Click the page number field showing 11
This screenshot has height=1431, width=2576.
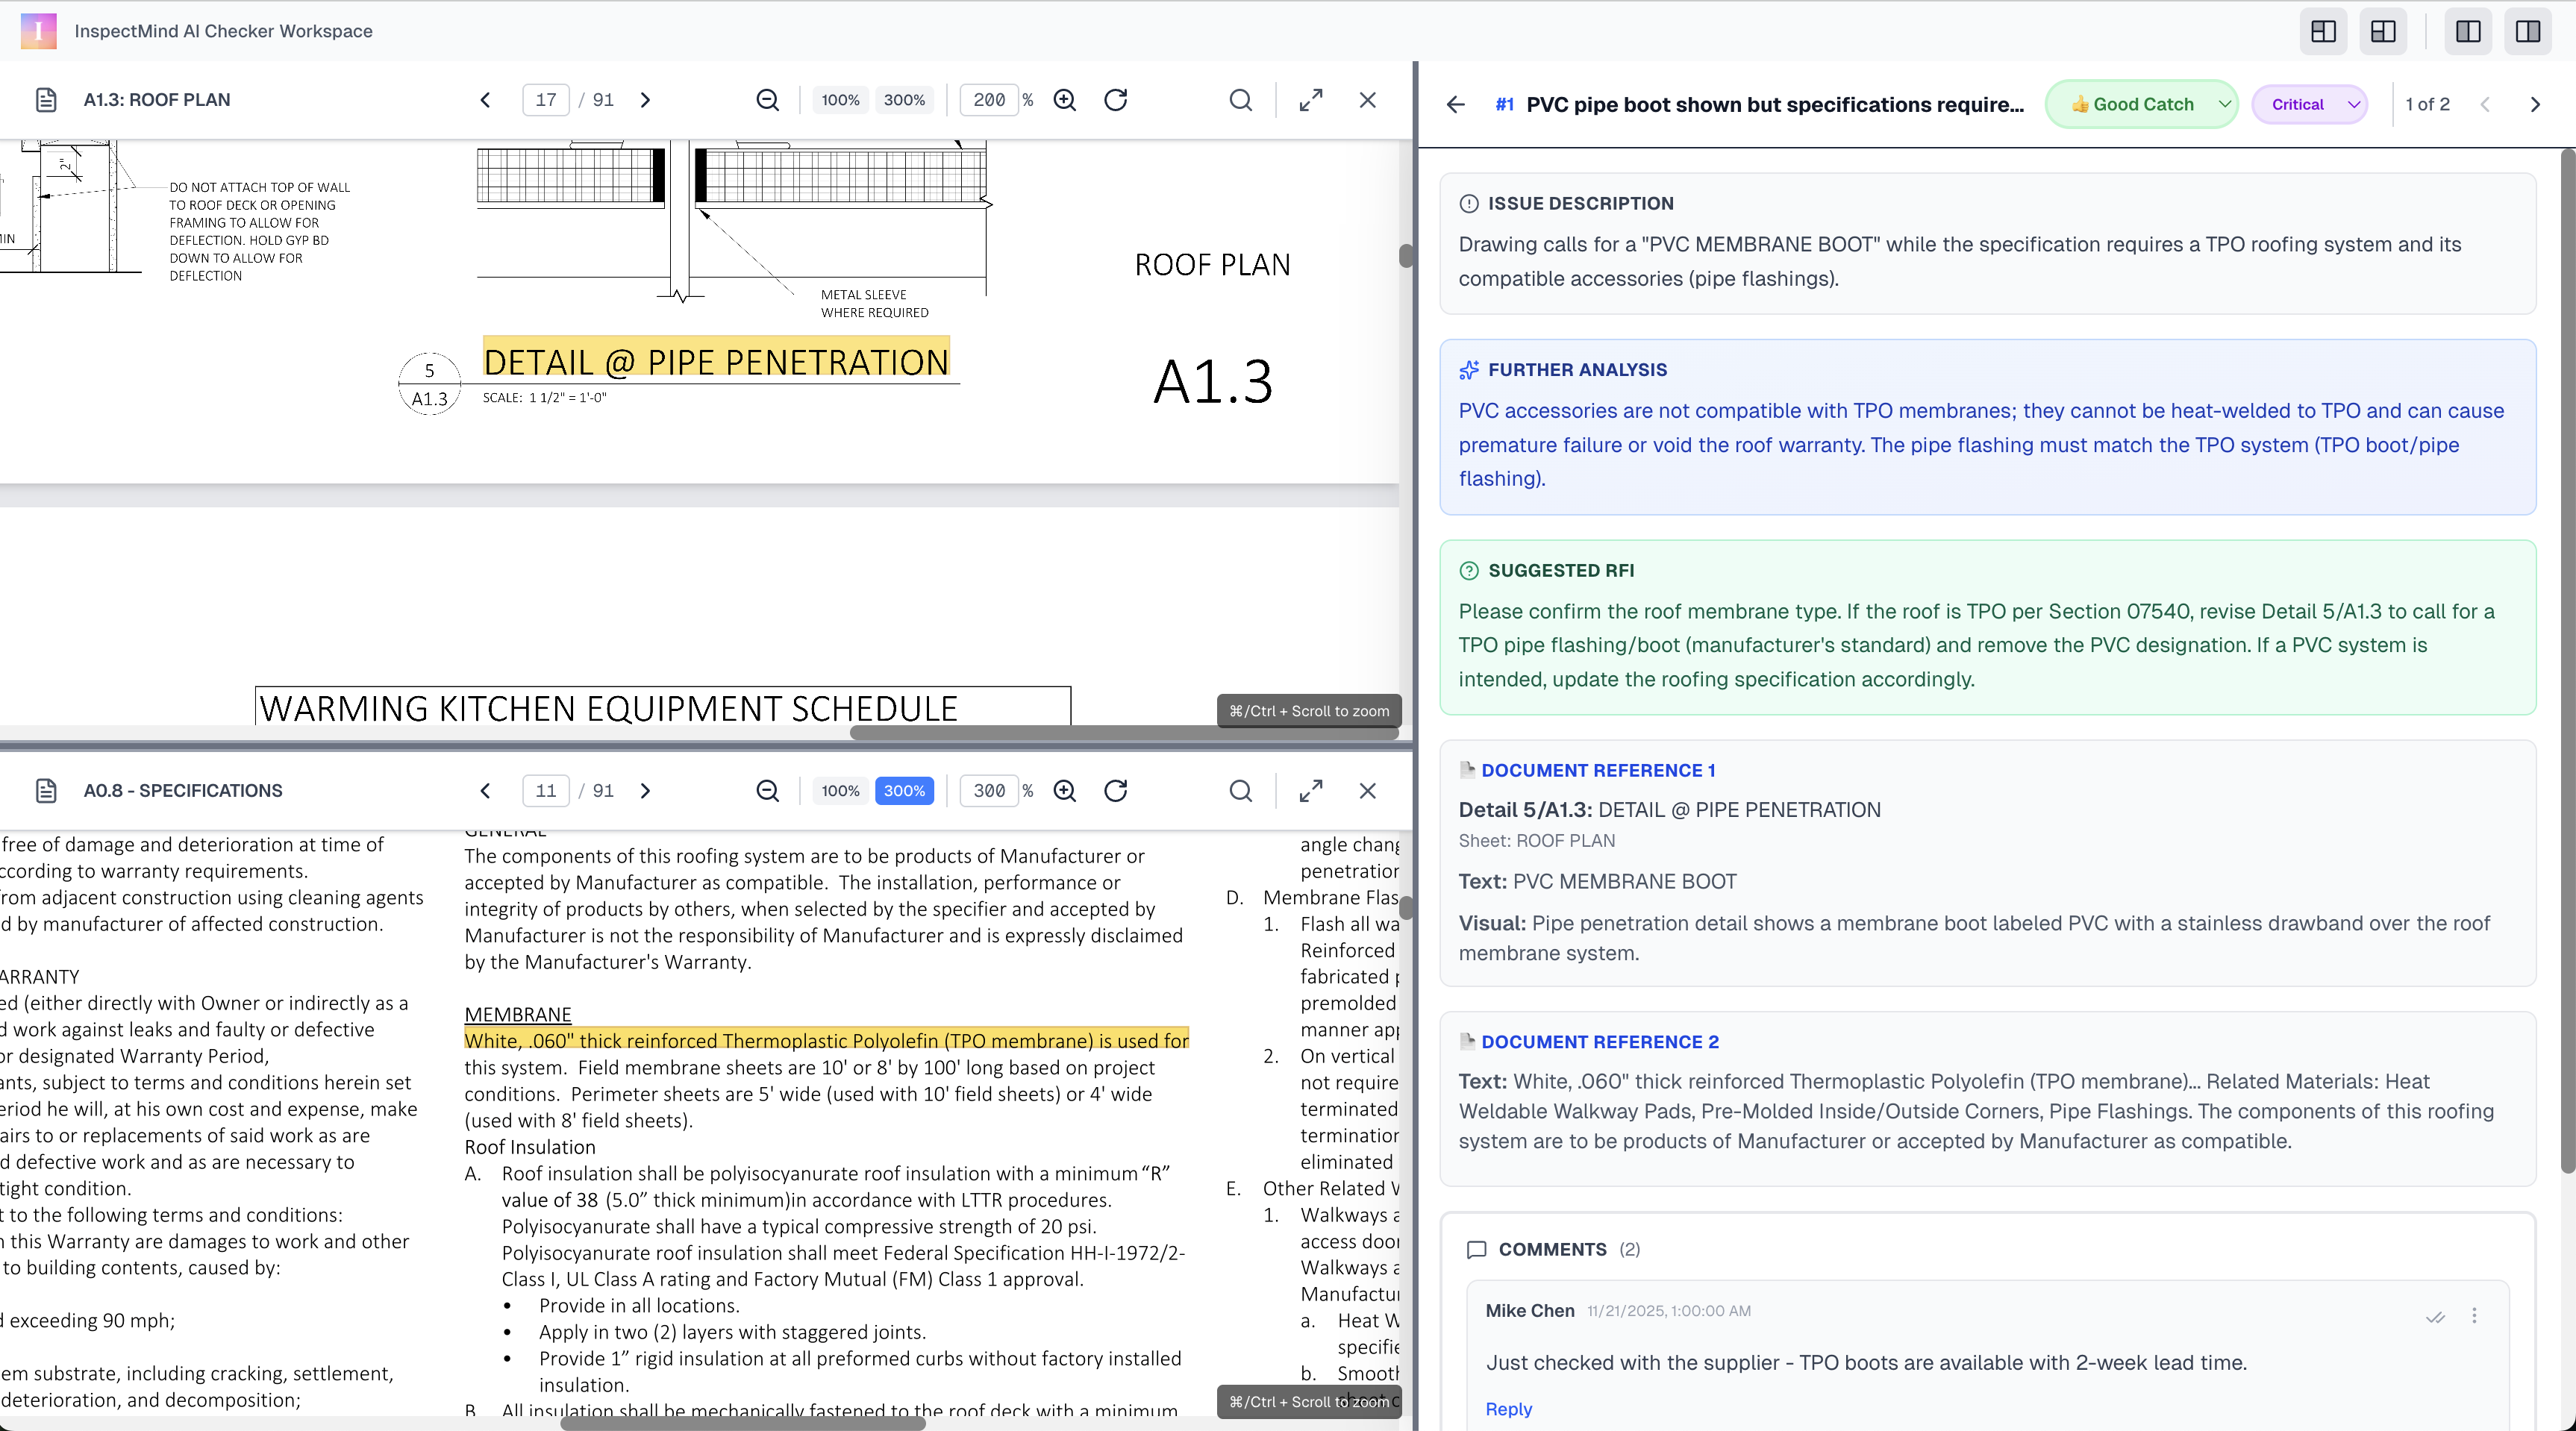[546, 791]
